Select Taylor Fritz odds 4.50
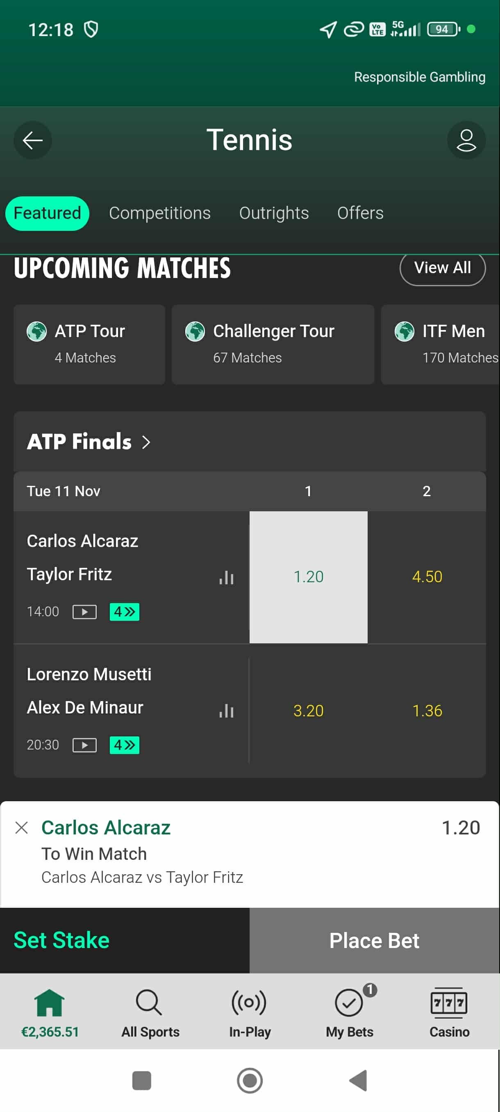 click(427, 577)
